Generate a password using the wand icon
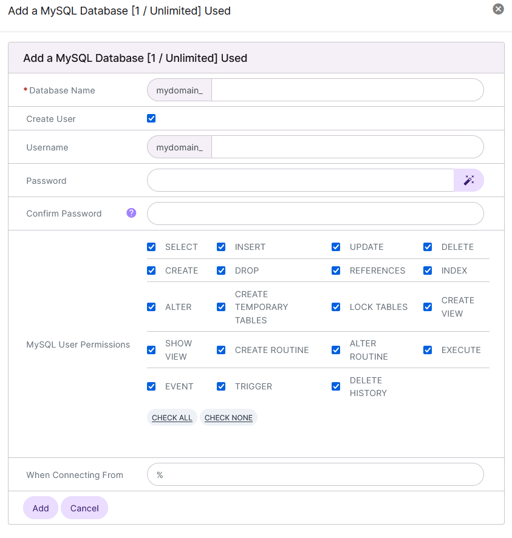The height and width of the screenshot is (538, 512). pos(468,180)
